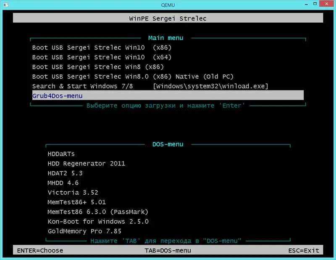Open the QEMU window system menu icon
This screenshot has height=260, width=336.
tap(6, 5)
